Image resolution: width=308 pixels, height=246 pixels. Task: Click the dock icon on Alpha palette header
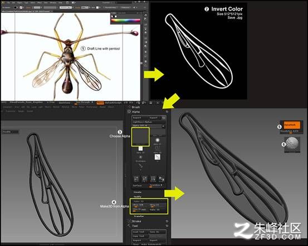tap(167, 112)
